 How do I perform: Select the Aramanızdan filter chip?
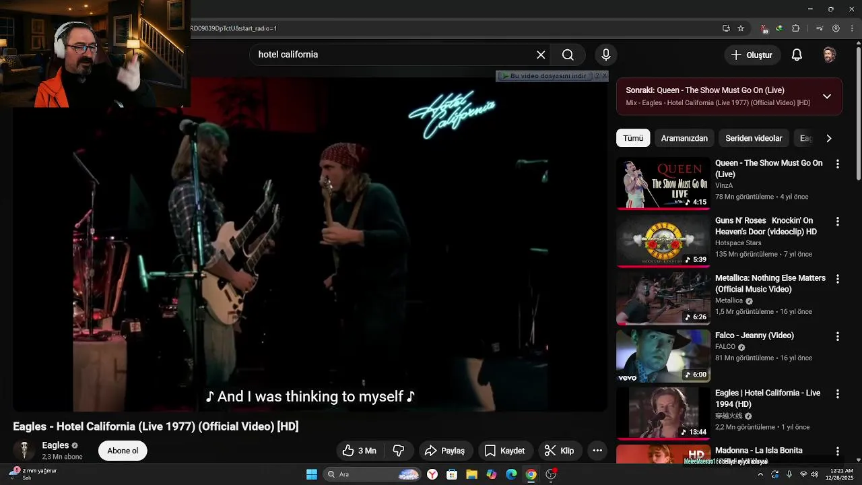click(x=684, y=138)
